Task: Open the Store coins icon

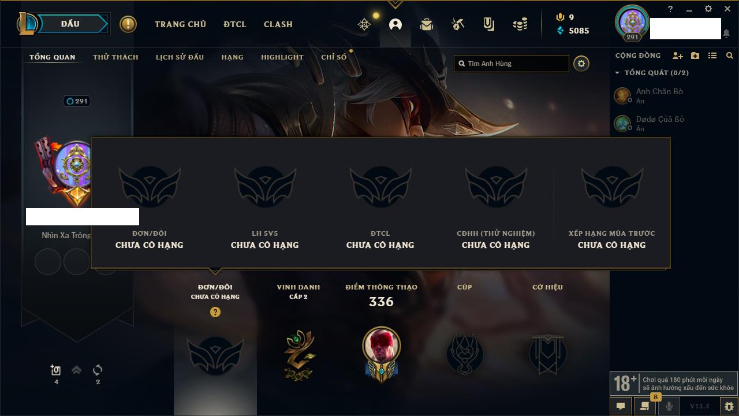Action: (520, 24)
